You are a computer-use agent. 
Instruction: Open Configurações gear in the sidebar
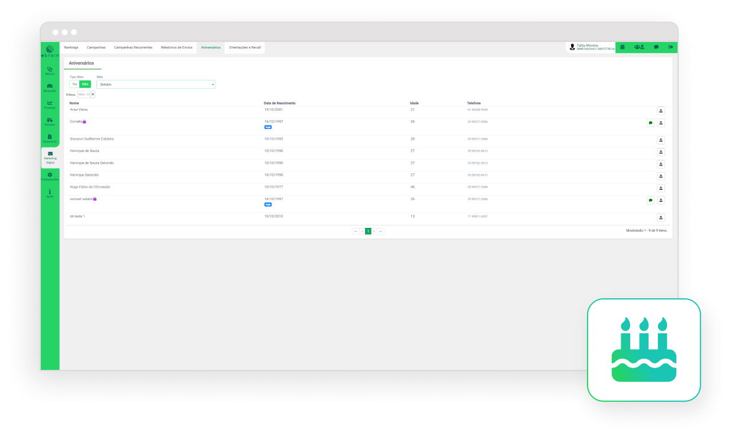[x=50, y=176]
